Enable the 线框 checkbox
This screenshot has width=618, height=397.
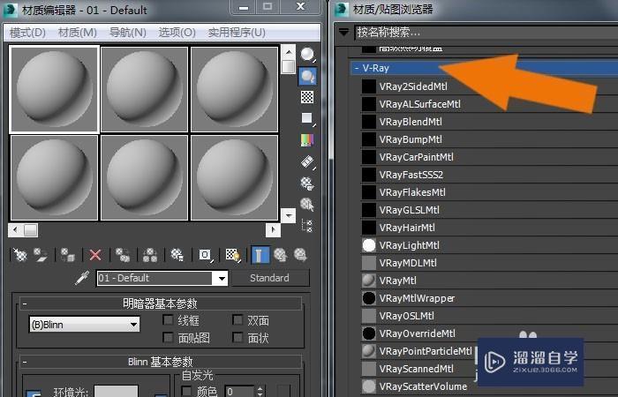point(169,319)
